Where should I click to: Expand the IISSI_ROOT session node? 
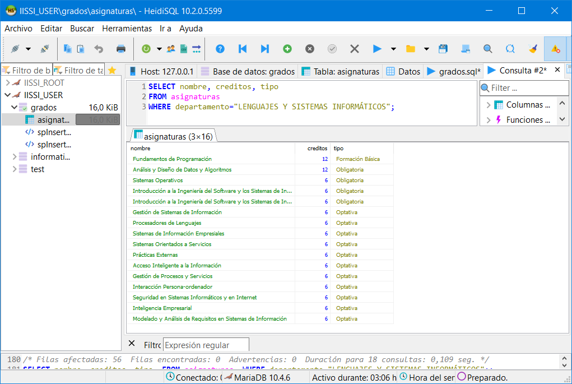[x=7, y=83]
